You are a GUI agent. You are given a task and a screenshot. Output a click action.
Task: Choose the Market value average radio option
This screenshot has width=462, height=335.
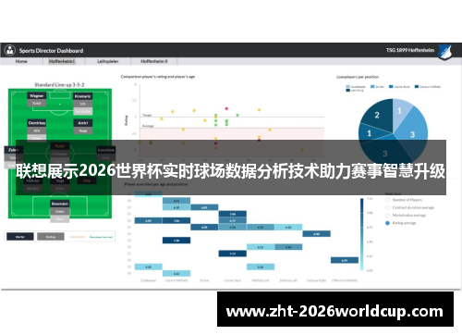point(387,215)
